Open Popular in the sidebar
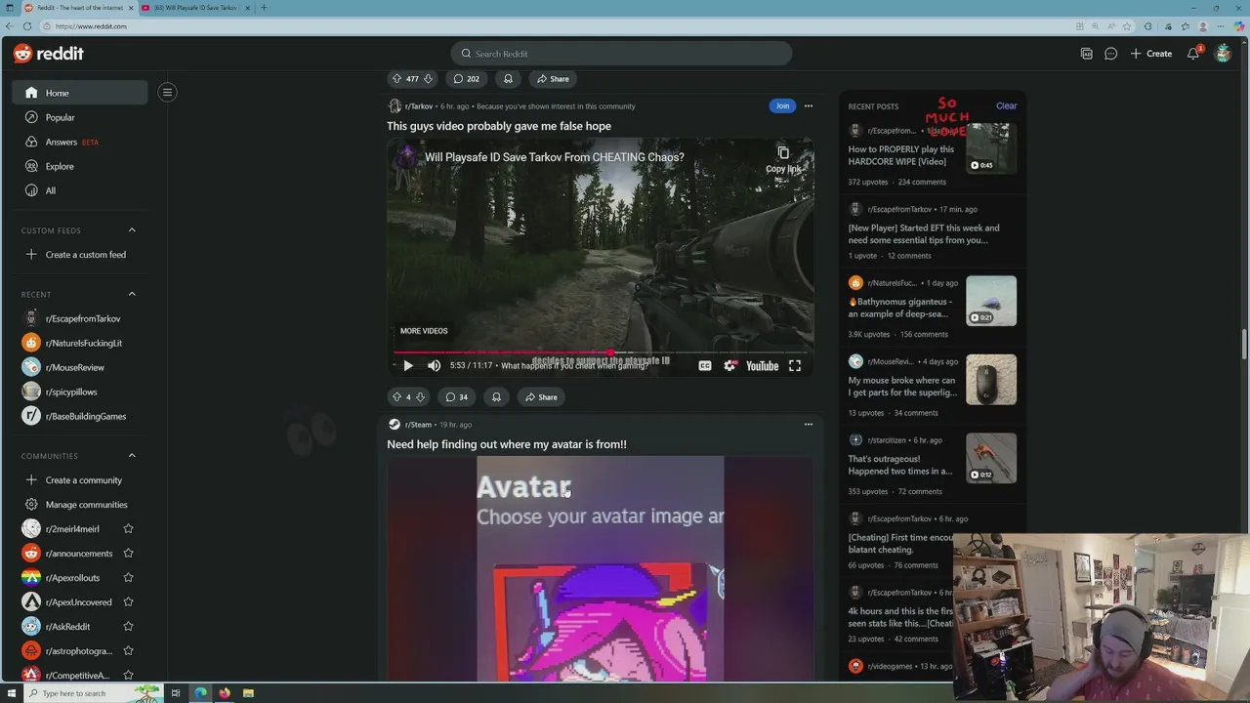 (80, 117)
